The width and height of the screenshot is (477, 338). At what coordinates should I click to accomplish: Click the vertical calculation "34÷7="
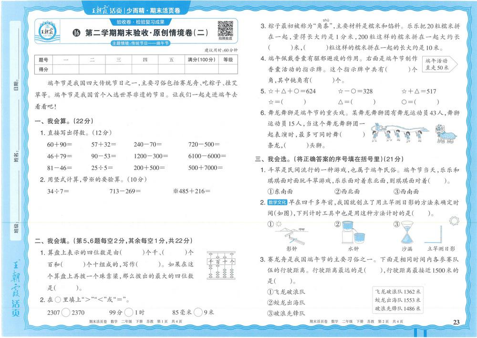point(58,191)
